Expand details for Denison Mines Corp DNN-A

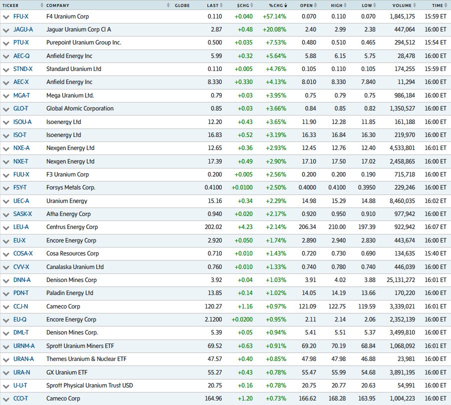[x=6, y=280]
